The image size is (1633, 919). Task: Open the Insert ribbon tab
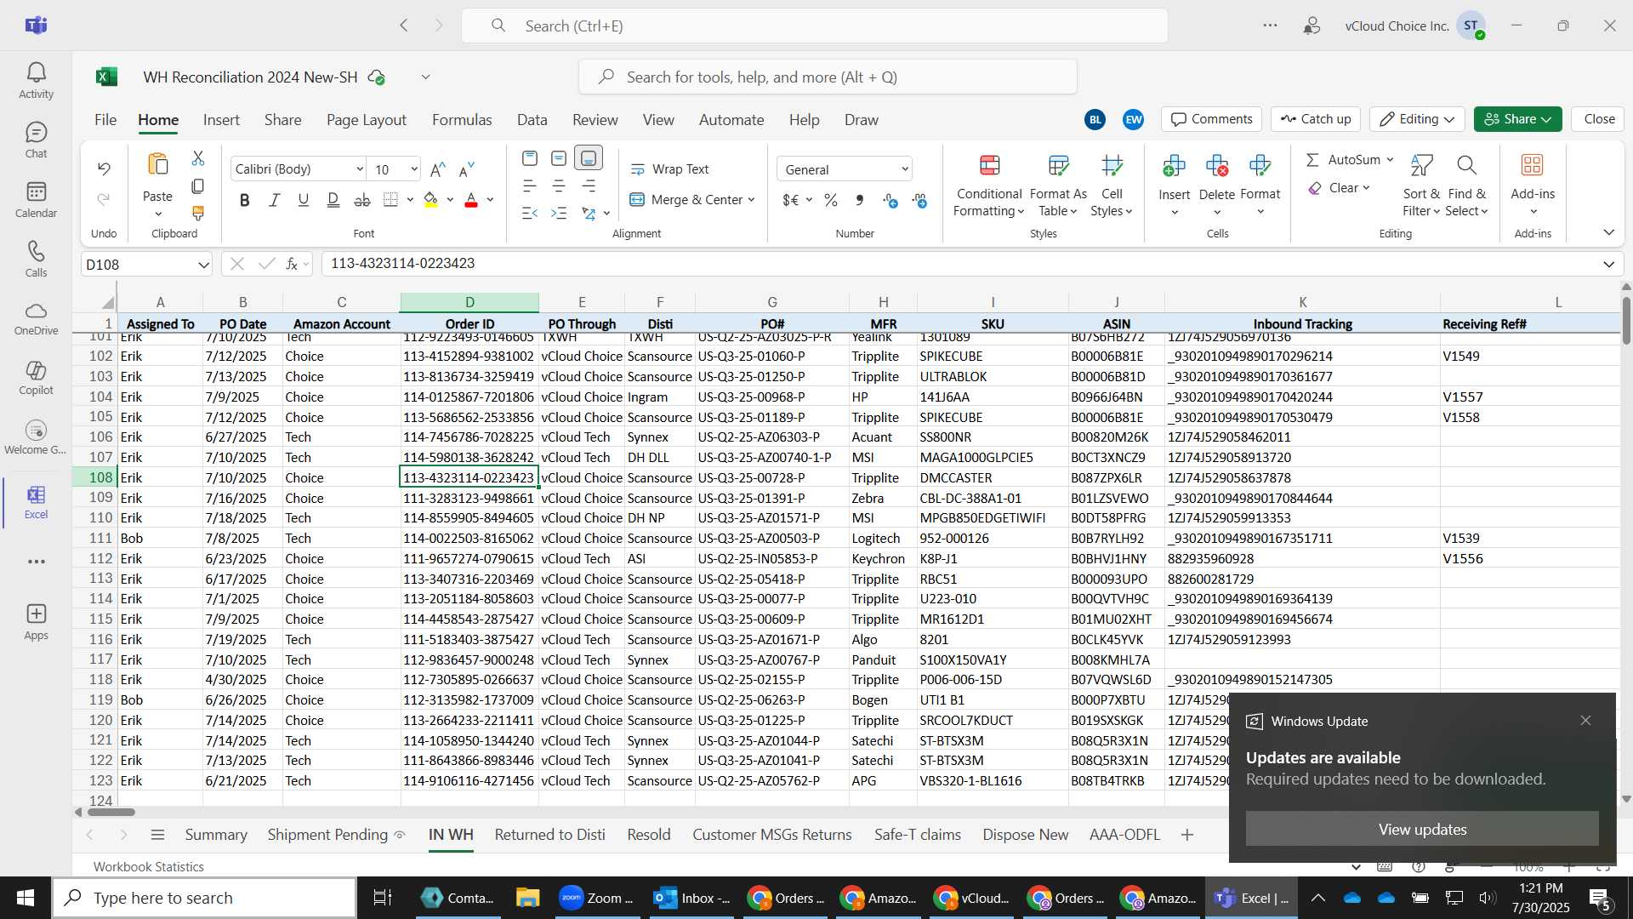click(221, 120)
